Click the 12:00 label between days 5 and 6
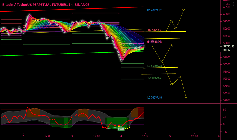Viewport: 237px width, 140px height. click(195, 136)
